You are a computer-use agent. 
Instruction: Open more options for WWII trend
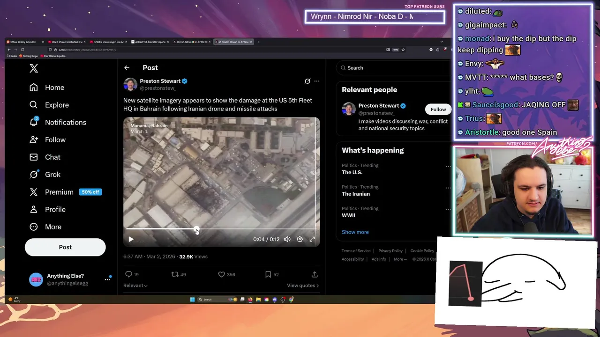click(x=448, y=209)
